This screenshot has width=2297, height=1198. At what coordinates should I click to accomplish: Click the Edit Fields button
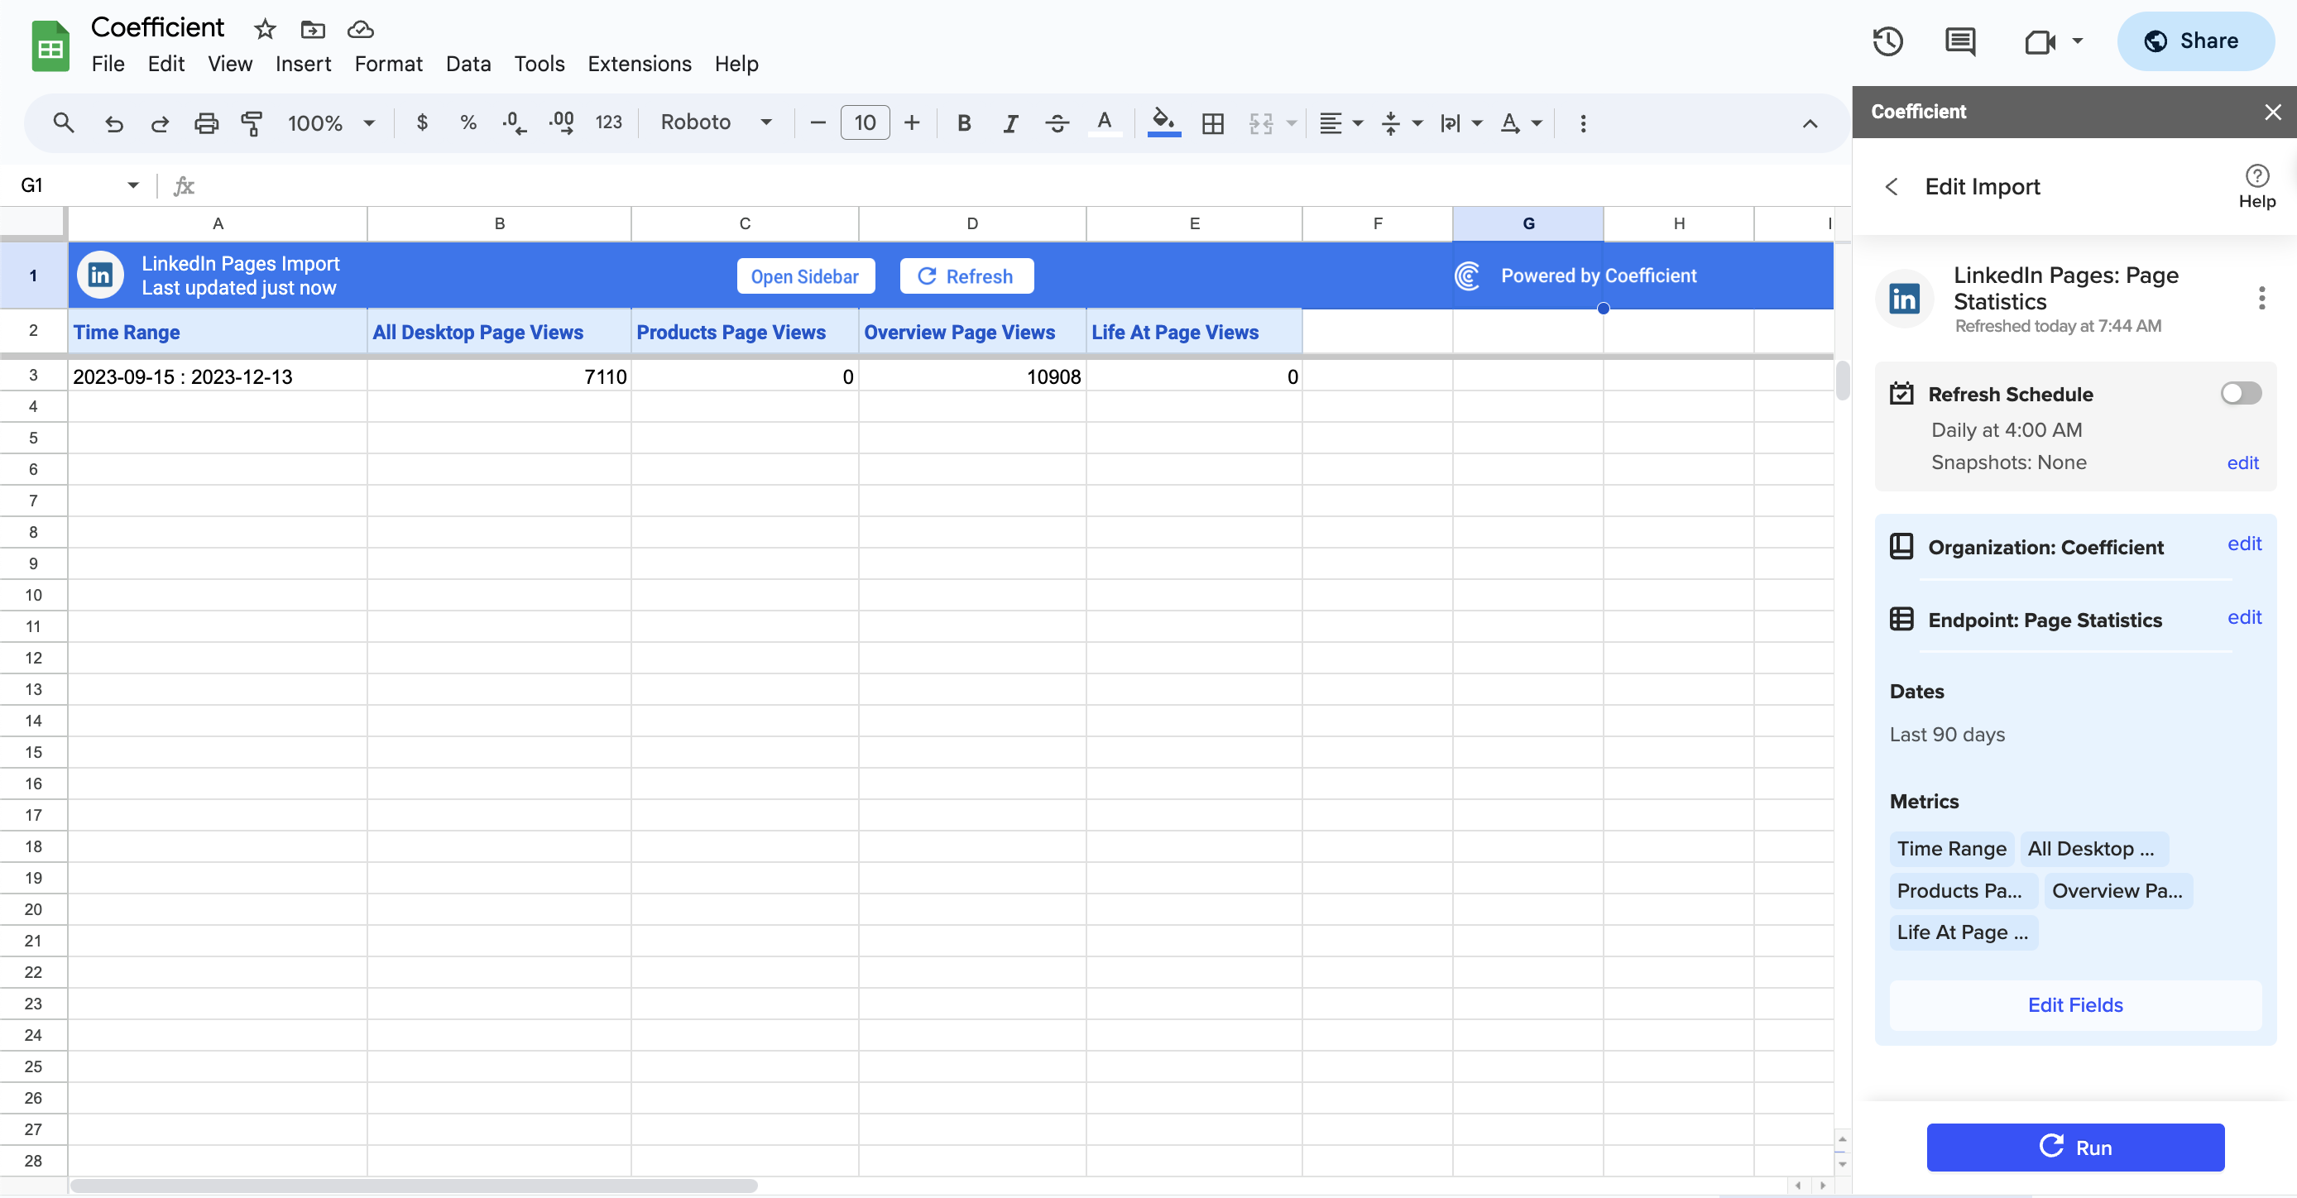(2075, 1004)
